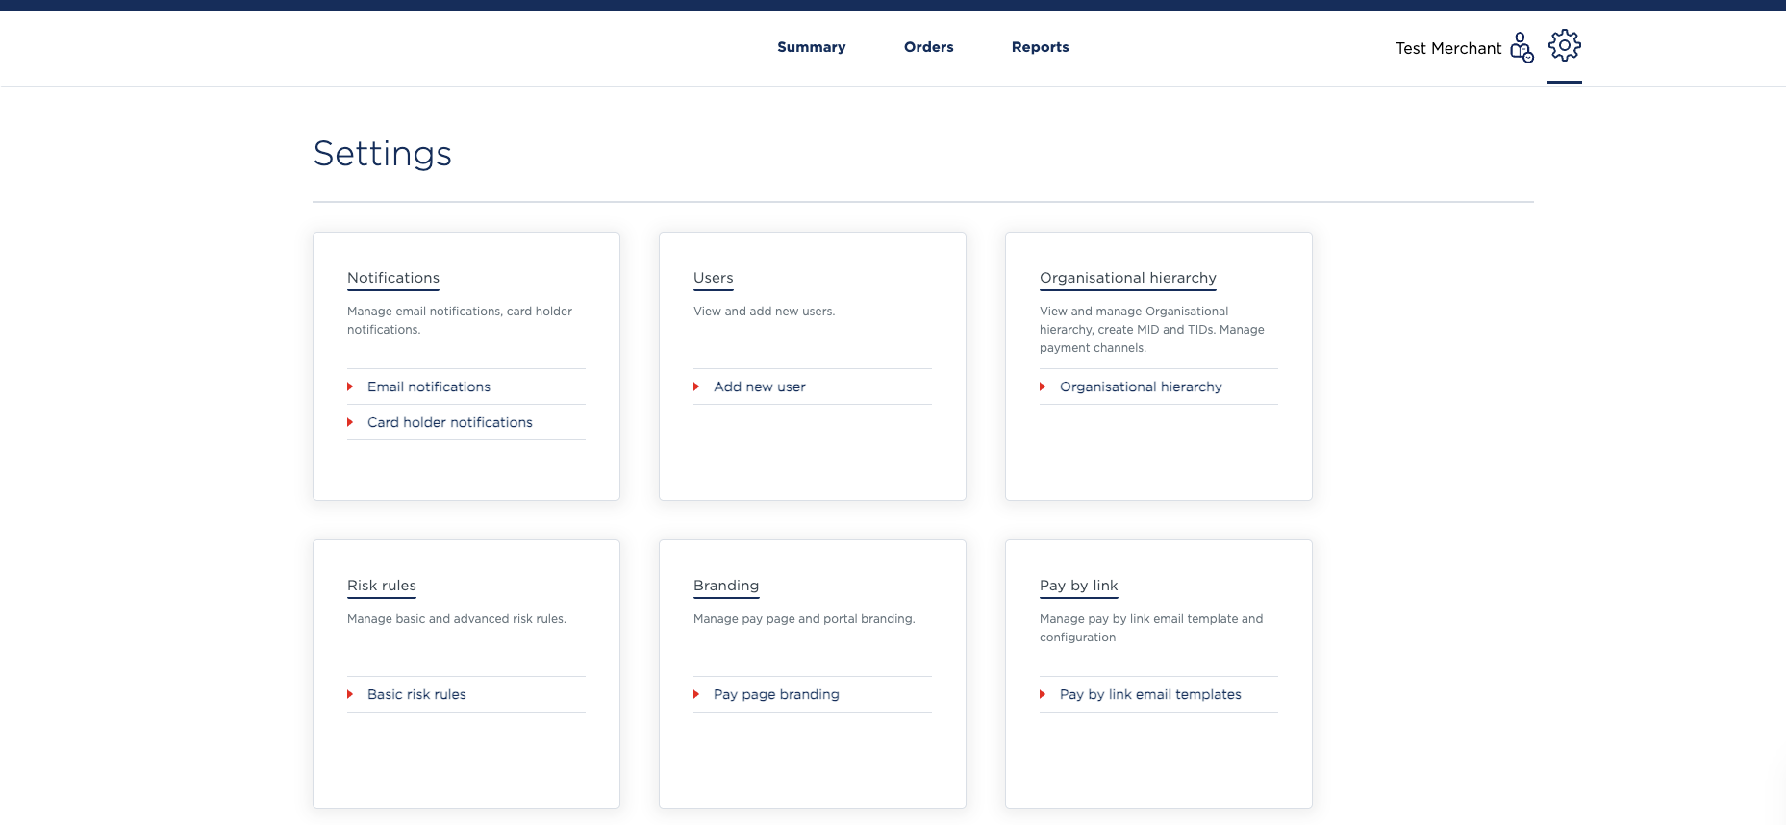Click text 'View and add new users.'
The image size is (1786, 825).
pyautogui.click(x=765, y=312)
